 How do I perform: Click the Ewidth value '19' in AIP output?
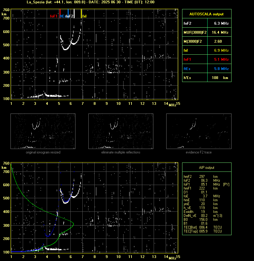point(203,212)
